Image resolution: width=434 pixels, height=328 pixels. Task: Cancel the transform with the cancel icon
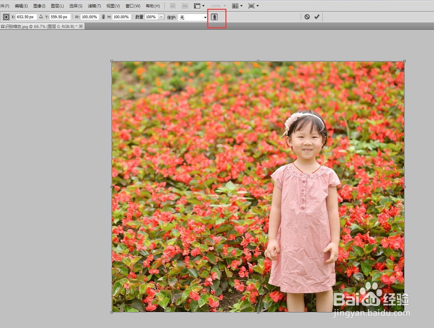pyautogui.click(x=307, y=17)
